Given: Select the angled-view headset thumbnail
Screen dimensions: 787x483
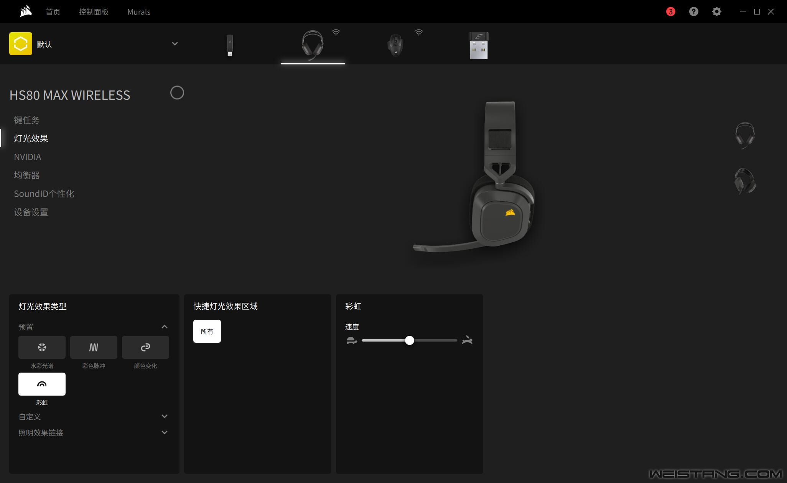Looking at the screenshot, I should point(745,181).
